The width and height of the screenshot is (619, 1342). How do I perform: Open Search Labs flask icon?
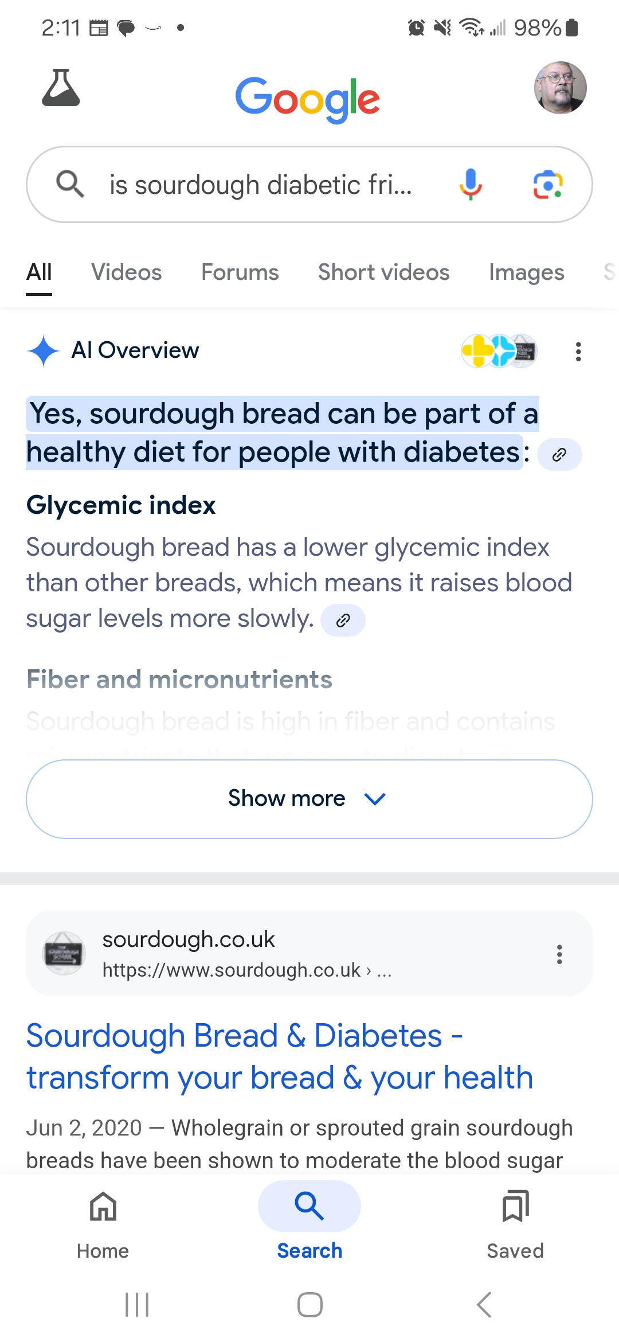click(x=61, y=88)
